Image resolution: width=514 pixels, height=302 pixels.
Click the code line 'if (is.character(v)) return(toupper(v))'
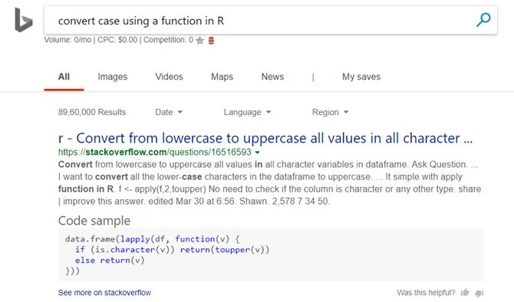tap(172, 250)
